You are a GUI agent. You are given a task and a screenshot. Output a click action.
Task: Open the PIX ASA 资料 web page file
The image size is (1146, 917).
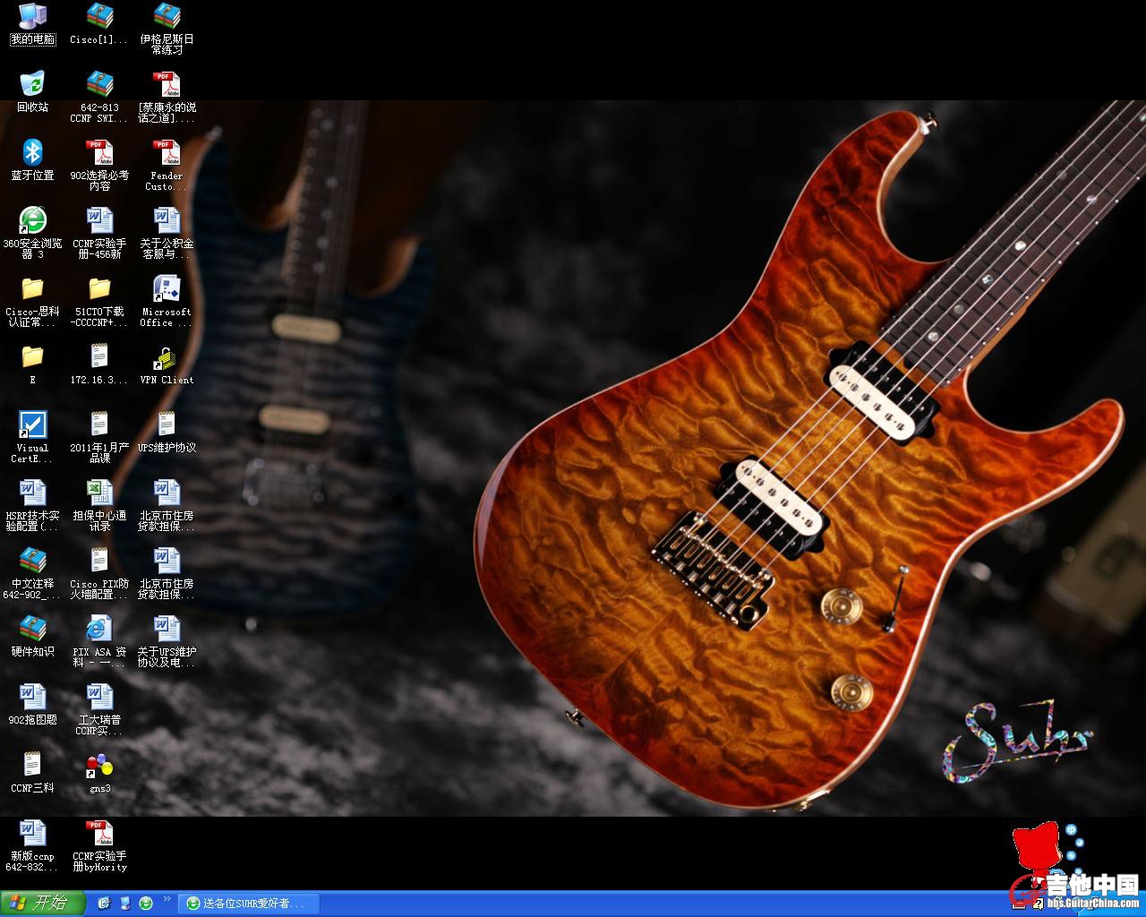pyautogui.click(x=99, y=641)
